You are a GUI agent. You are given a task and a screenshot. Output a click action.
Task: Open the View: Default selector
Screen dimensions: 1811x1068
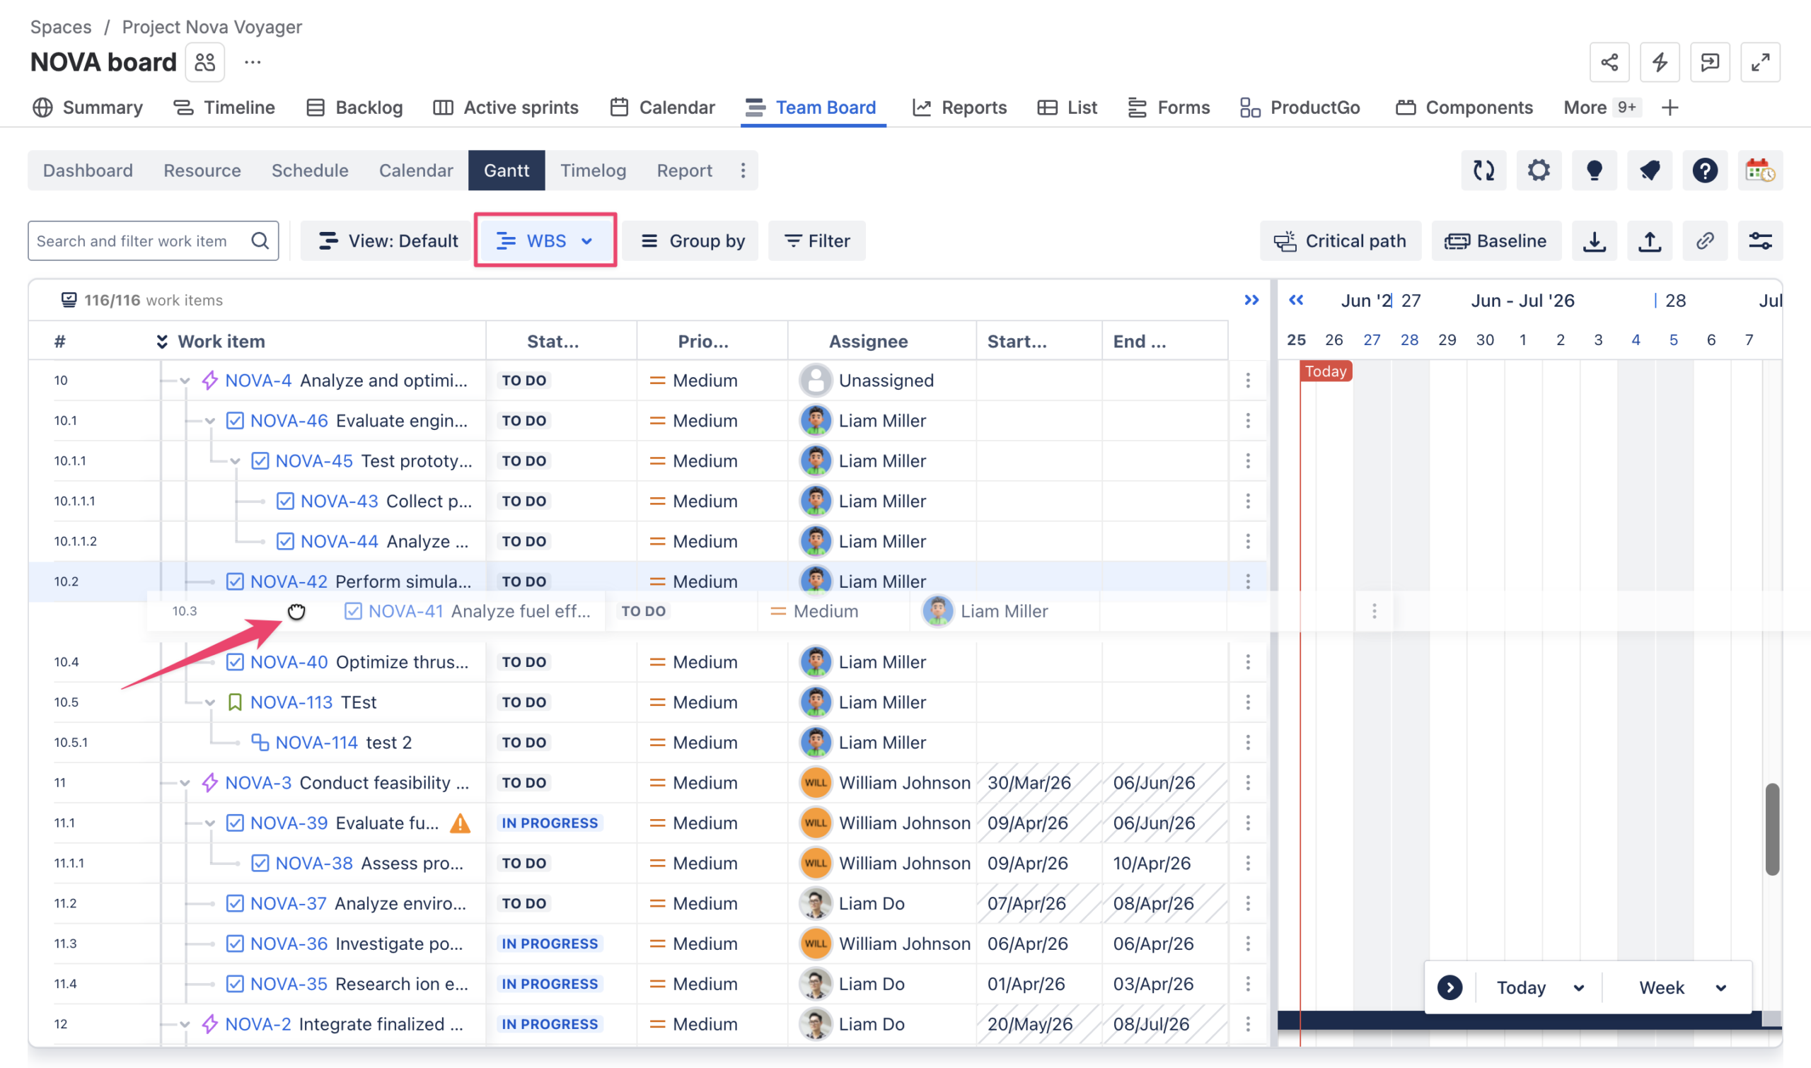click(x=386, y=240)
